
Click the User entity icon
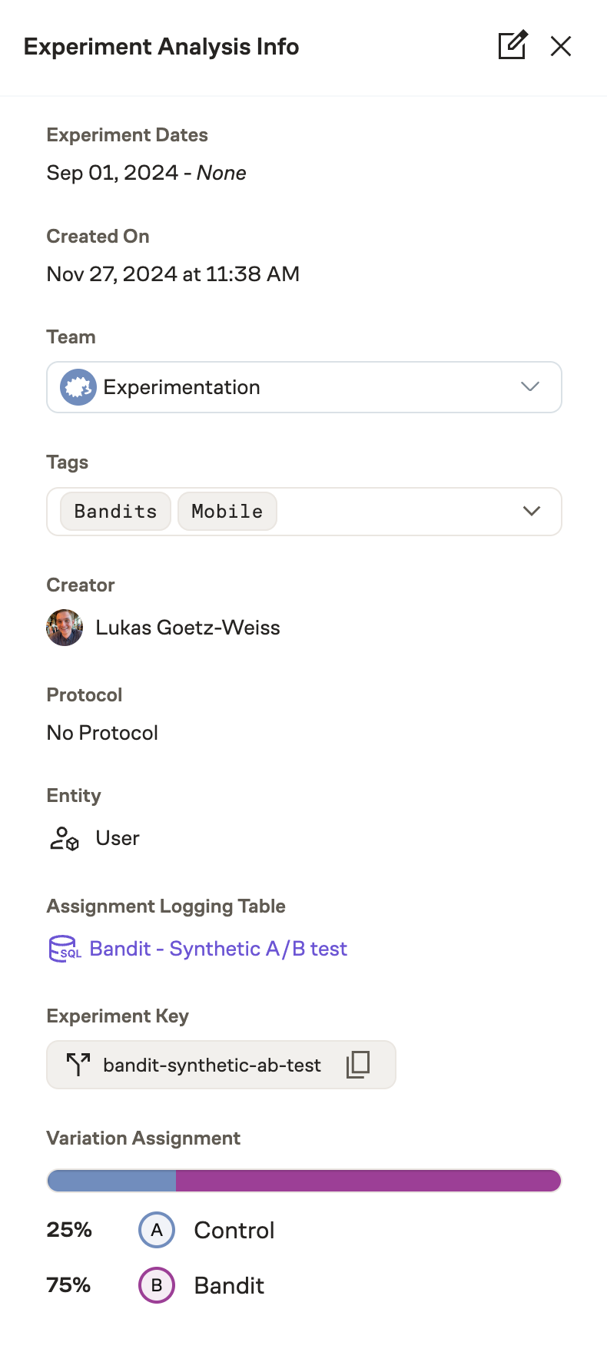coord(63,838)
